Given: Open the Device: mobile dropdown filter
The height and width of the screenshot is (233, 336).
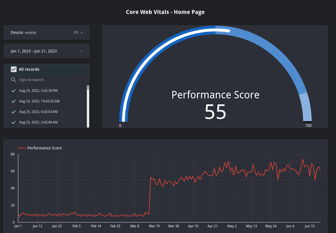Looking at the screenshot, I should 47,33.
